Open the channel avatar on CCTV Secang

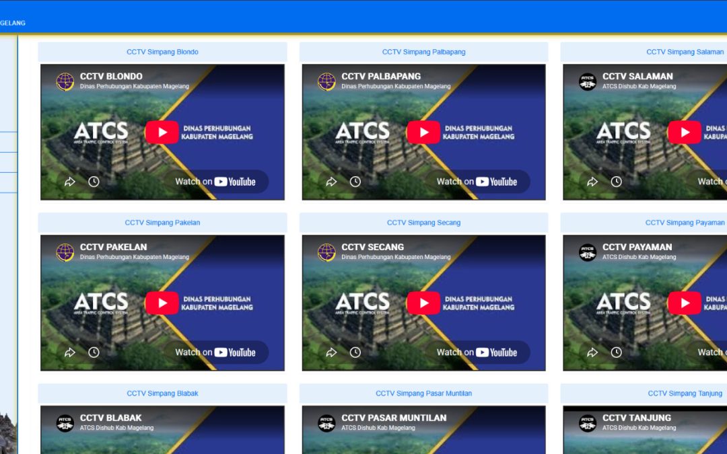[326, 252]
